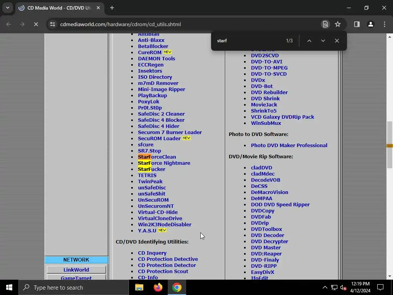393x295 pixels.
Task: Jump to next find match
Action: (323, 41)
